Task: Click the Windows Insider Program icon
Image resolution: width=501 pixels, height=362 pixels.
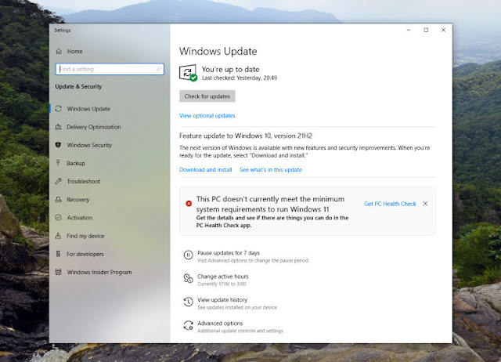Action: 58,272
